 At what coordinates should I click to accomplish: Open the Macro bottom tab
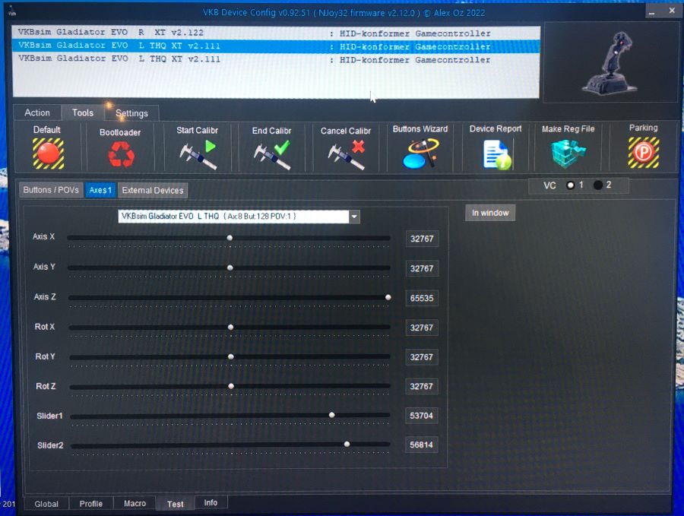(x=135, y=503)
